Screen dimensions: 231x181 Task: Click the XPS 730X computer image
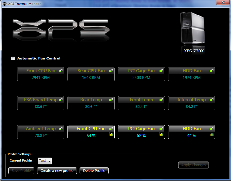point(193,28)
